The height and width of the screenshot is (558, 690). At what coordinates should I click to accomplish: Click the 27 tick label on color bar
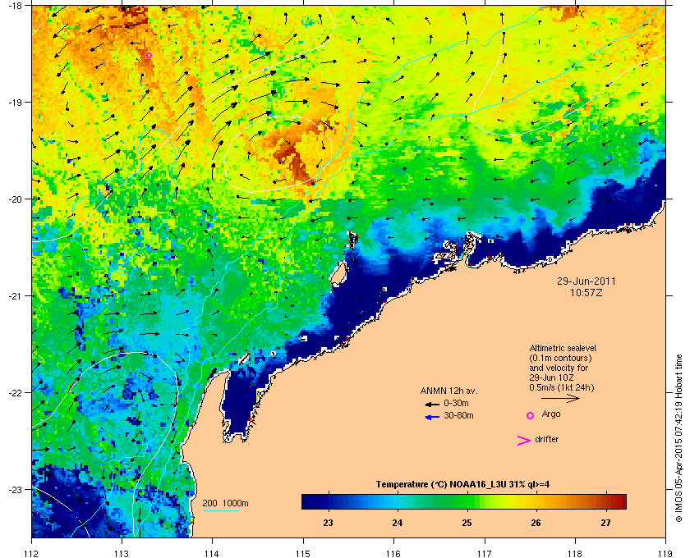[x=606, y=523]
